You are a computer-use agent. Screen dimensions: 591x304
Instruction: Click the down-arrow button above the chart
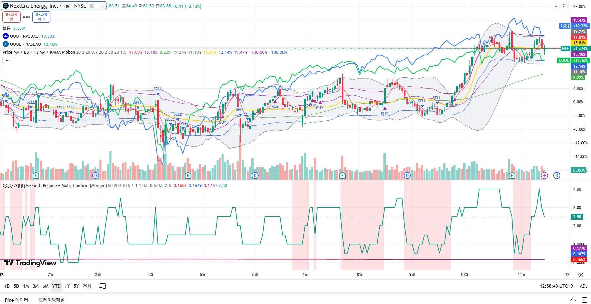coord(556,6)
